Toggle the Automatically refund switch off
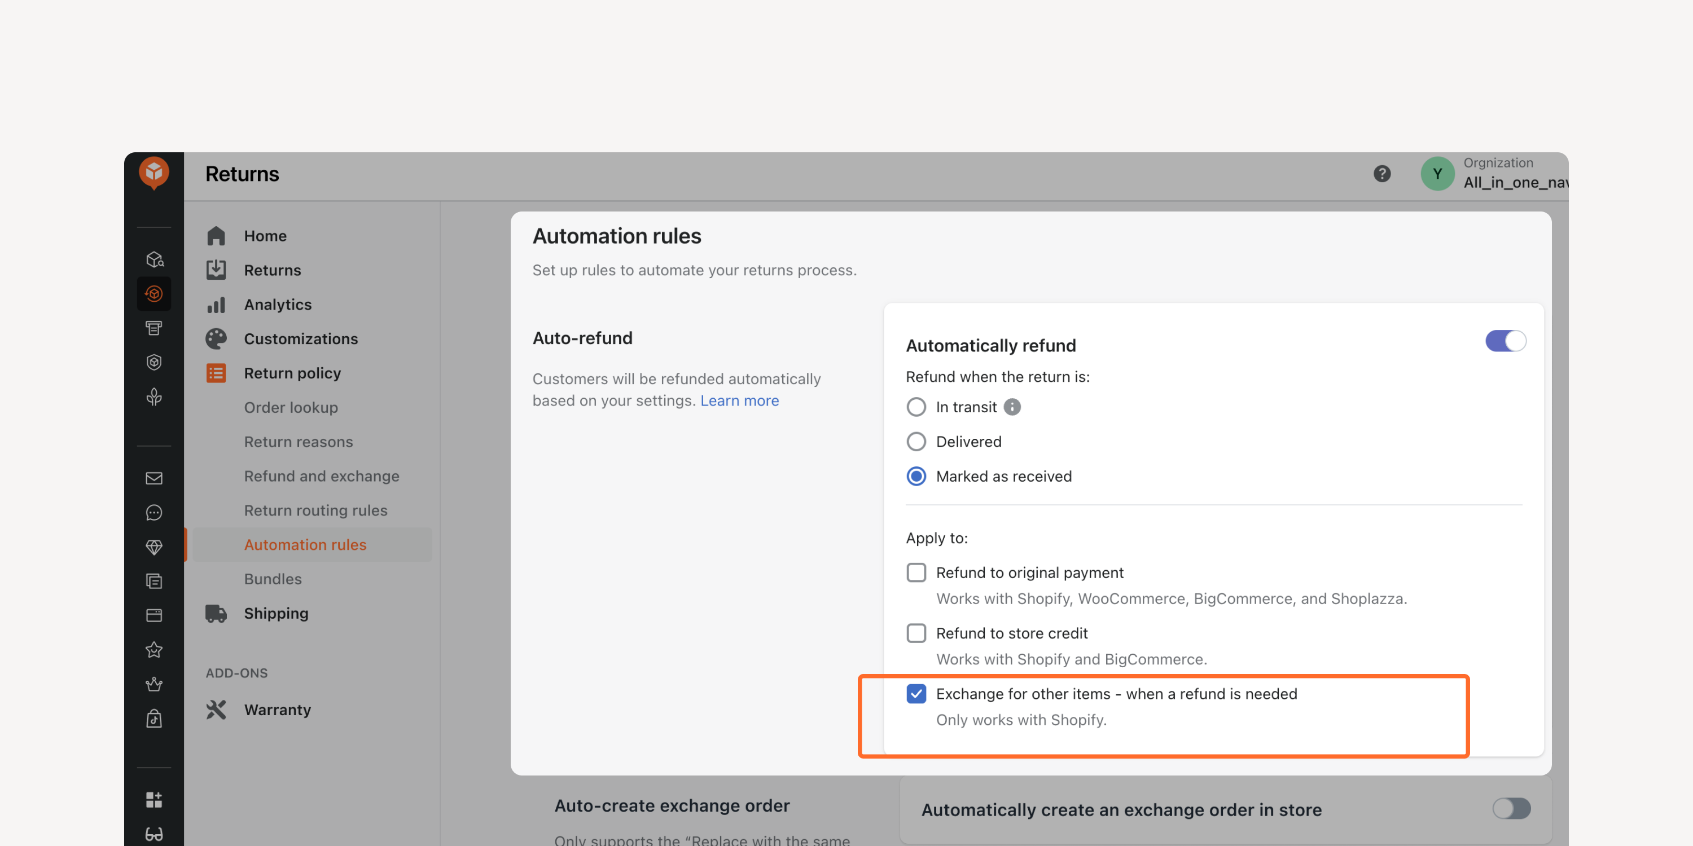This screenshot has height=846, width=1693. point(1505,341)
